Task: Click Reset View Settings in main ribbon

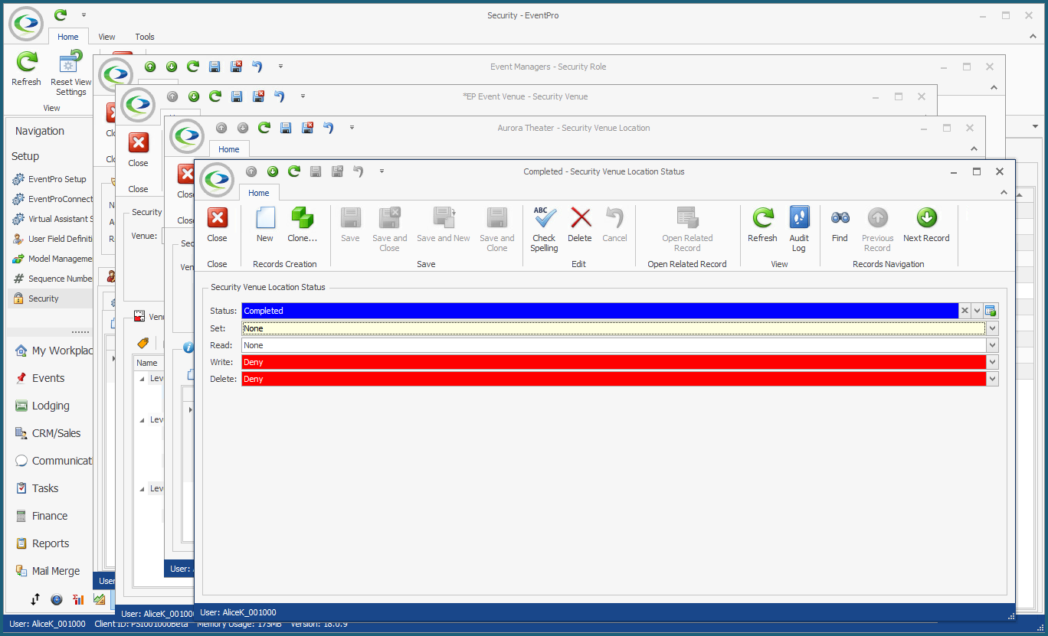Action: click(x=70, y=74)
